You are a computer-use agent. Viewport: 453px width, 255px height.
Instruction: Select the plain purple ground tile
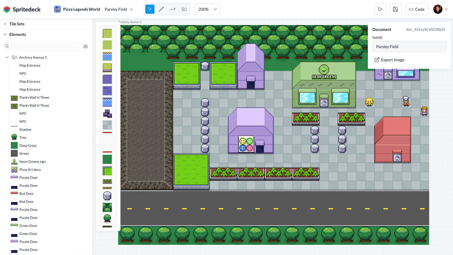(x=107, y=79)
